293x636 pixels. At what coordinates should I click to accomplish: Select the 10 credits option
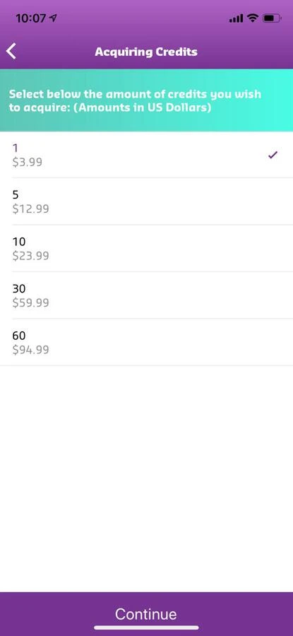tap(146, 248)
